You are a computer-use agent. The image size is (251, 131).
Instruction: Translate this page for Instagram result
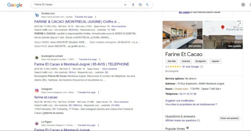[87, 92]
